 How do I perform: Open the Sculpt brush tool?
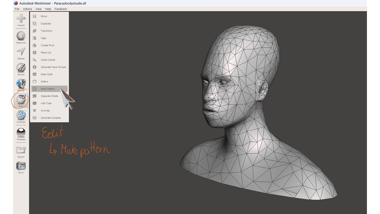[x=21, y=67]
